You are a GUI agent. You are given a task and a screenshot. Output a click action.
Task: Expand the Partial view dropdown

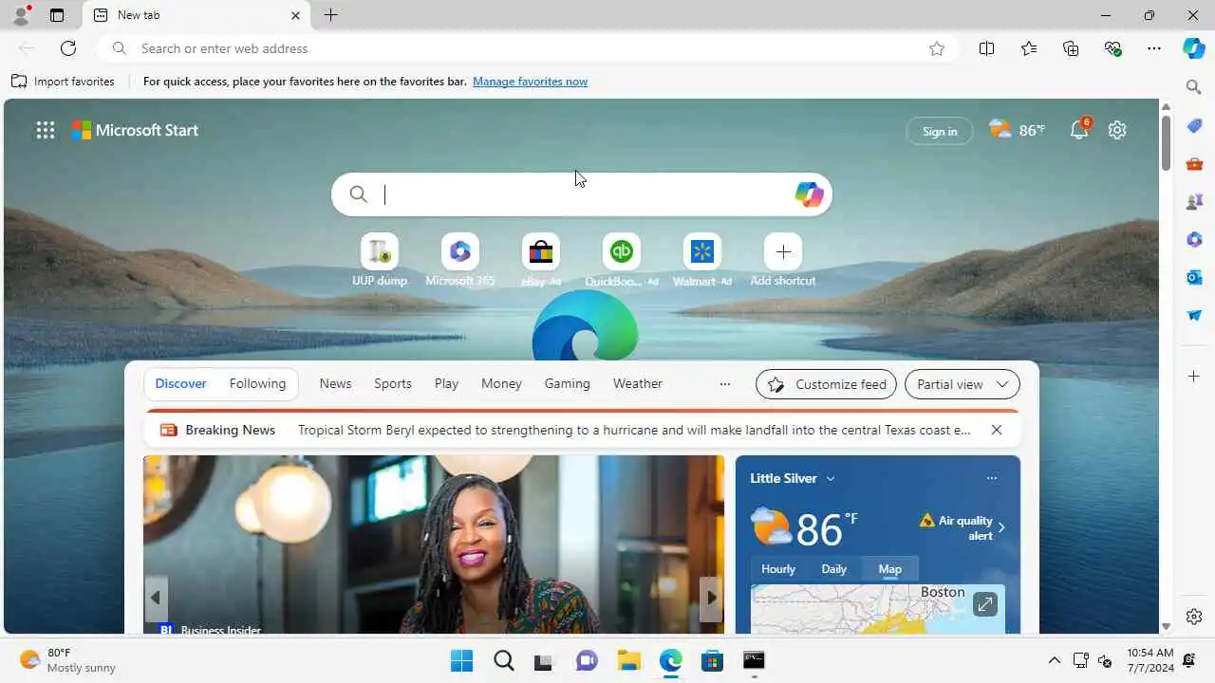(963, 384)
